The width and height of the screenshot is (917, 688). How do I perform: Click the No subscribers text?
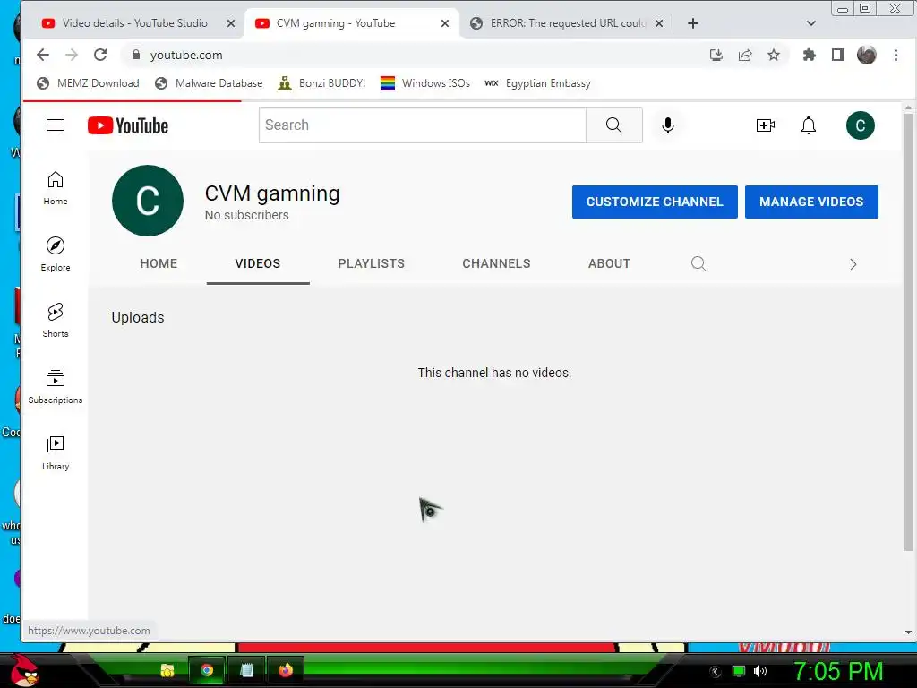(x=247, y=215)
